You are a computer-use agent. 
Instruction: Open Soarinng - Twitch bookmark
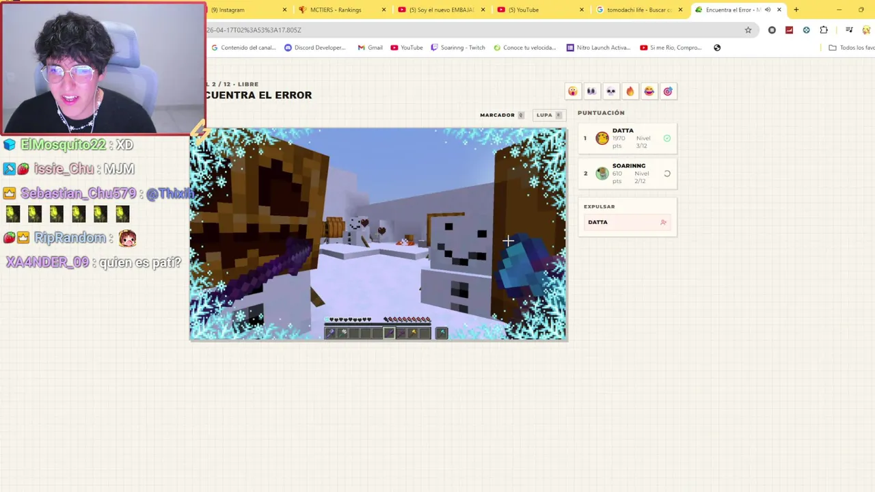[457, 48]
